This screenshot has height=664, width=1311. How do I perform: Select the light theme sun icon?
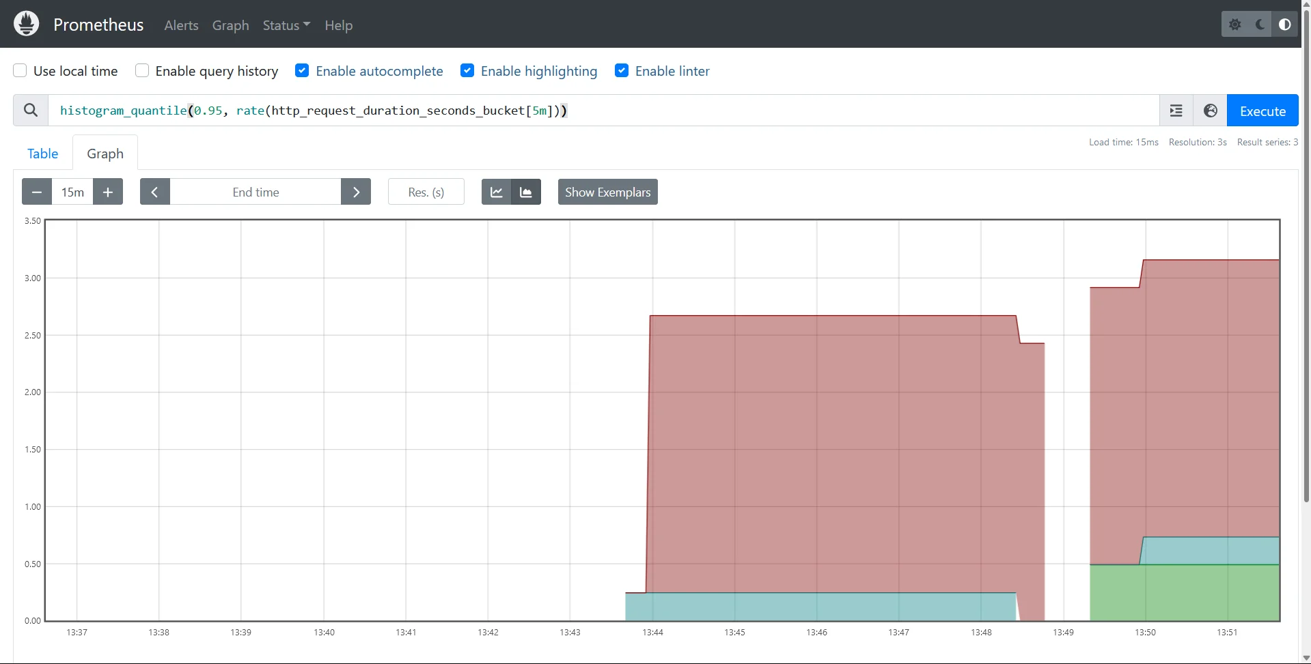pyautogui.click(x=1236, y=24)
